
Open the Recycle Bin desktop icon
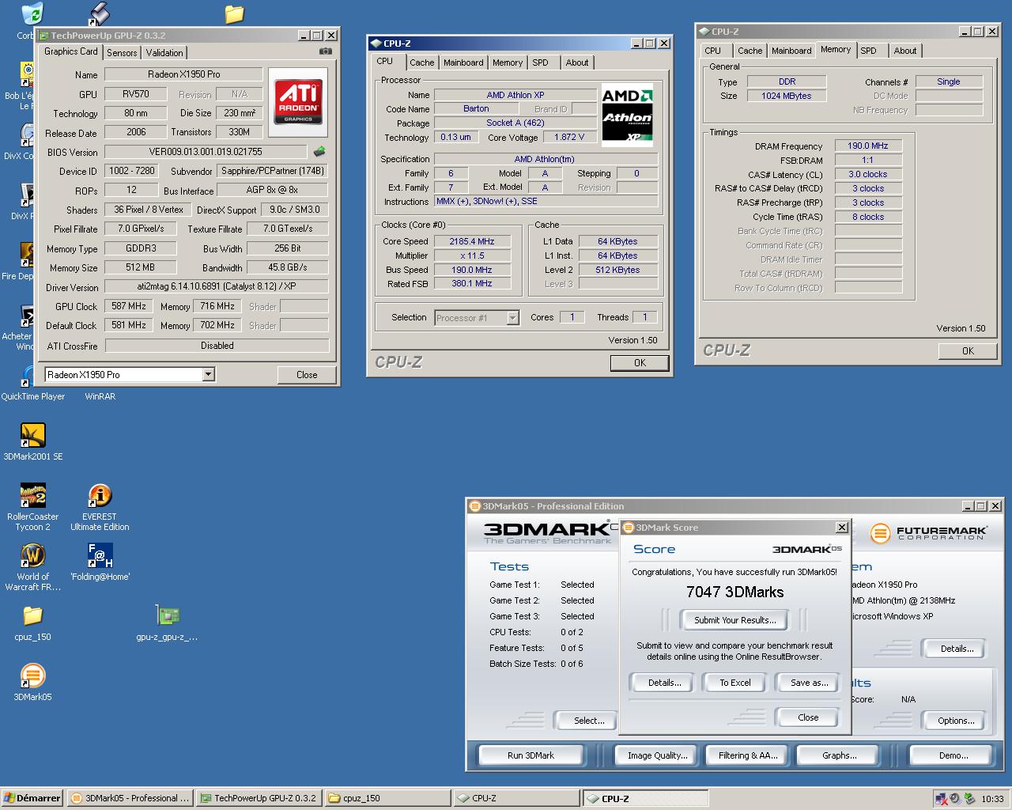[32, 13]
